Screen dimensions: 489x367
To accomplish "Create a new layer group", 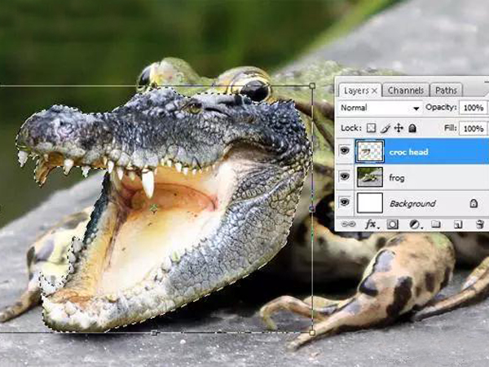I will [435, 223].
